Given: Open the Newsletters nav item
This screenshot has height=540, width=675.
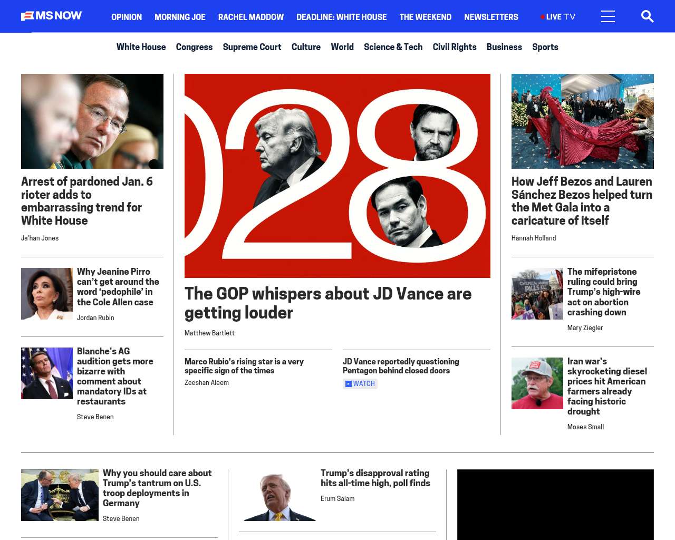Looking at the screenshot, I should [491, 17].
